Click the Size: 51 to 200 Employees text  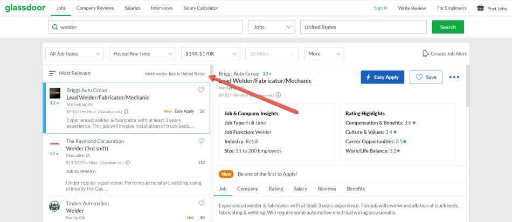pos(253,151)
